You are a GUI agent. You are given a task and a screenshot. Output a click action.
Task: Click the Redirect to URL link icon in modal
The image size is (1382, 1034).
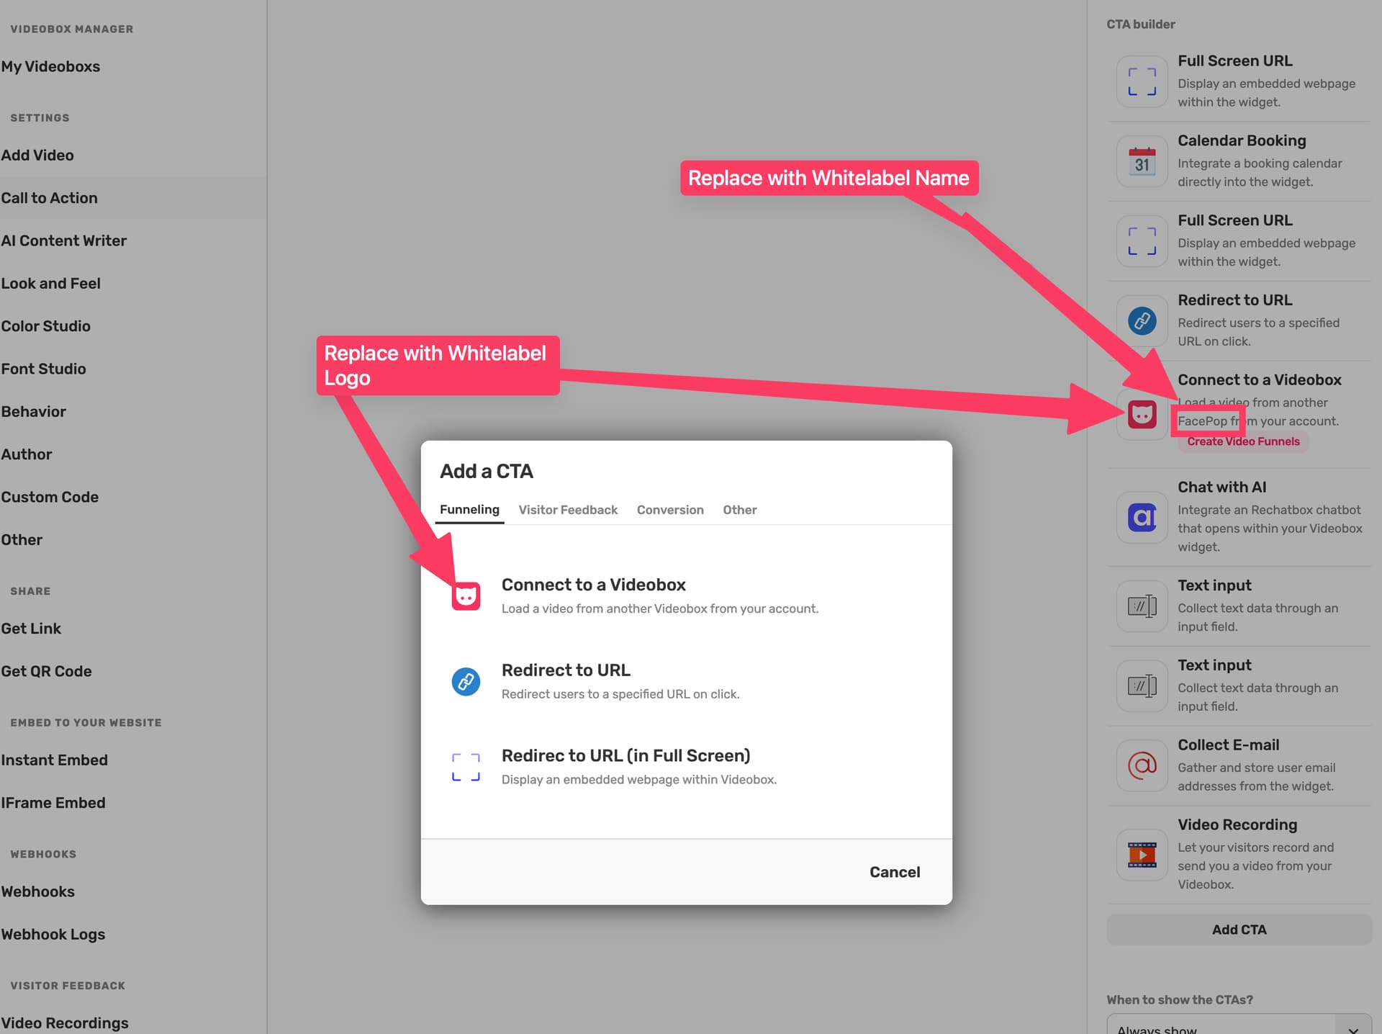(466, 681)
